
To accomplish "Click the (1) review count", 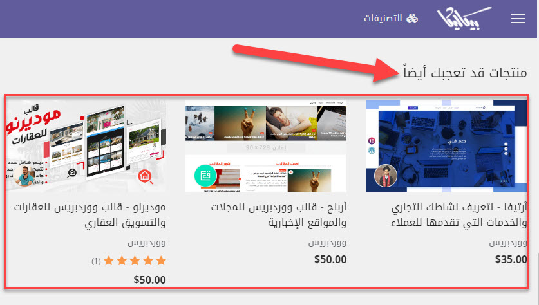I will click(96, 261).
